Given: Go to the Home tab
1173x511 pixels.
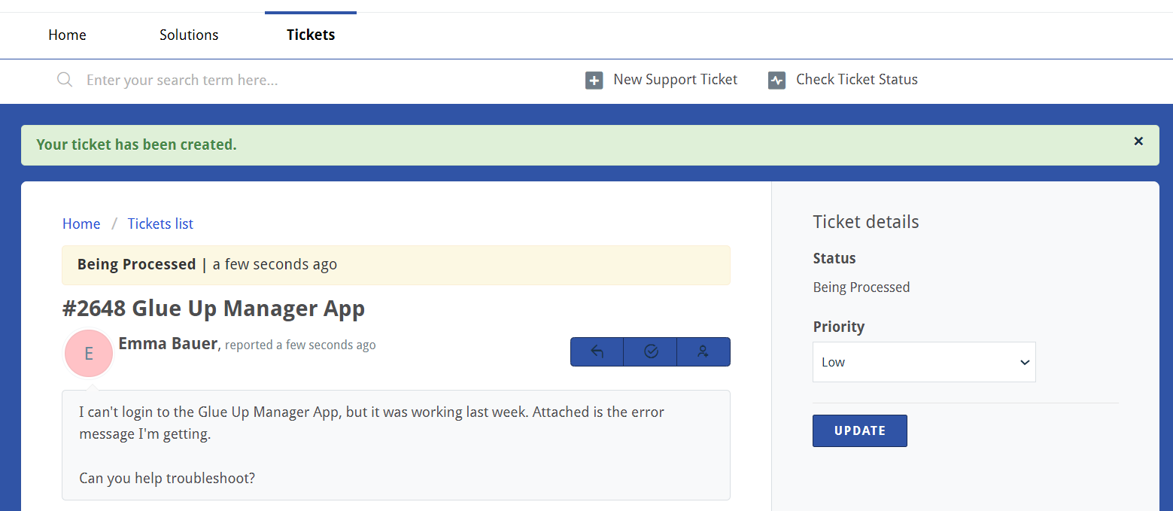Looking at the screenshot, I should (x=67, y=35).
